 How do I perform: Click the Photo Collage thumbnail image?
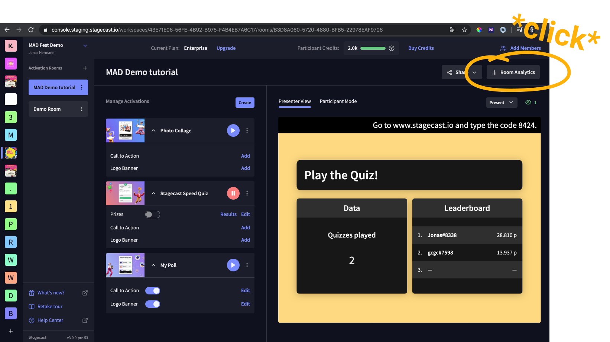(x=125, y=130)
